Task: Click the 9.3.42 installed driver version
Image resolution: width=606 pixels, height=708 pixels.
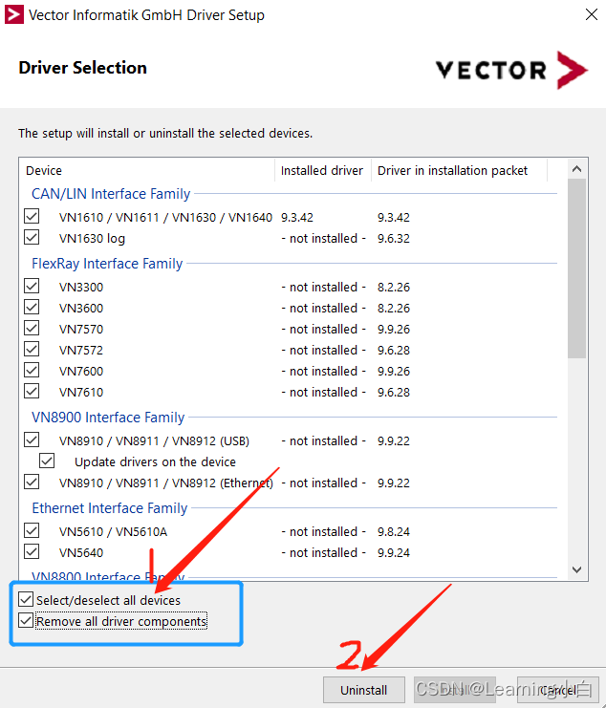Action: click(x=296, y=217)
